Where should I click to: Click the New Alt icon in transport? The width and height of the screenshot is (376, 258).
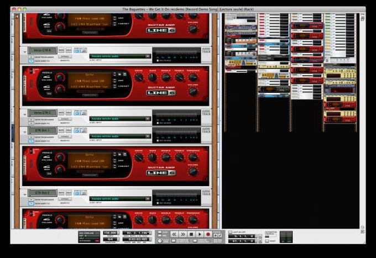tap(220, 236)
